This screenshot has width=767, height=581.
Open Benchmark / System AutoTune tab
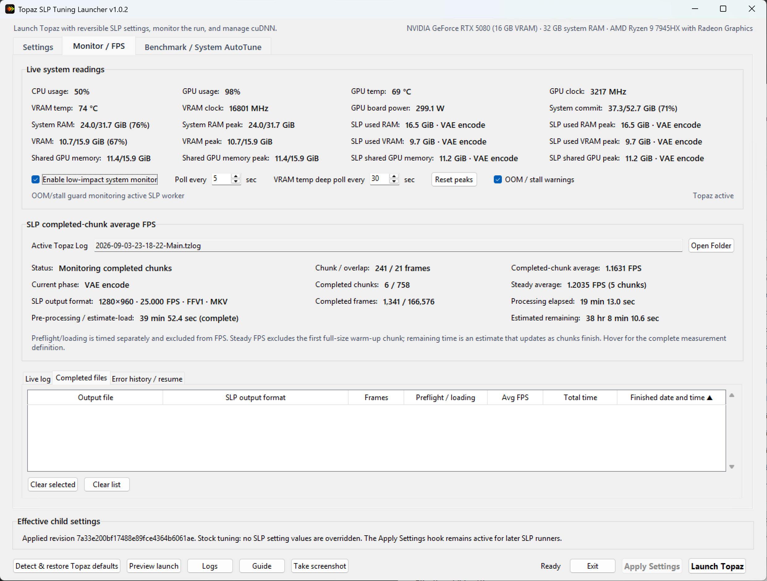pos(203,47)
